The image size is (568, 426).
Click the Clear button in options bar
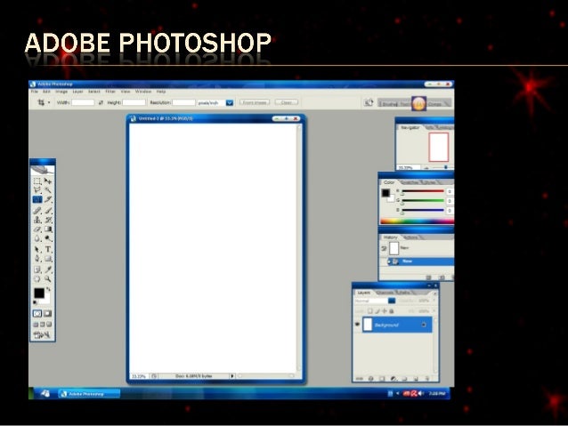[286, 102]
